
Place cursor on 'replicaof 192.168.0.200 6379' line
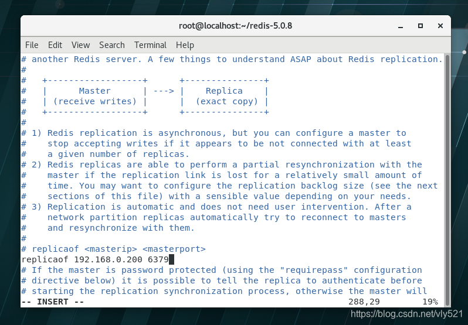[x=97, y=259]
